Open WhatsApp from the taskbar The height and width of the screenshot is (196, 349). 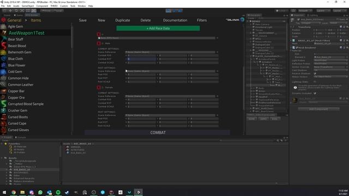[x=40, y=192]
